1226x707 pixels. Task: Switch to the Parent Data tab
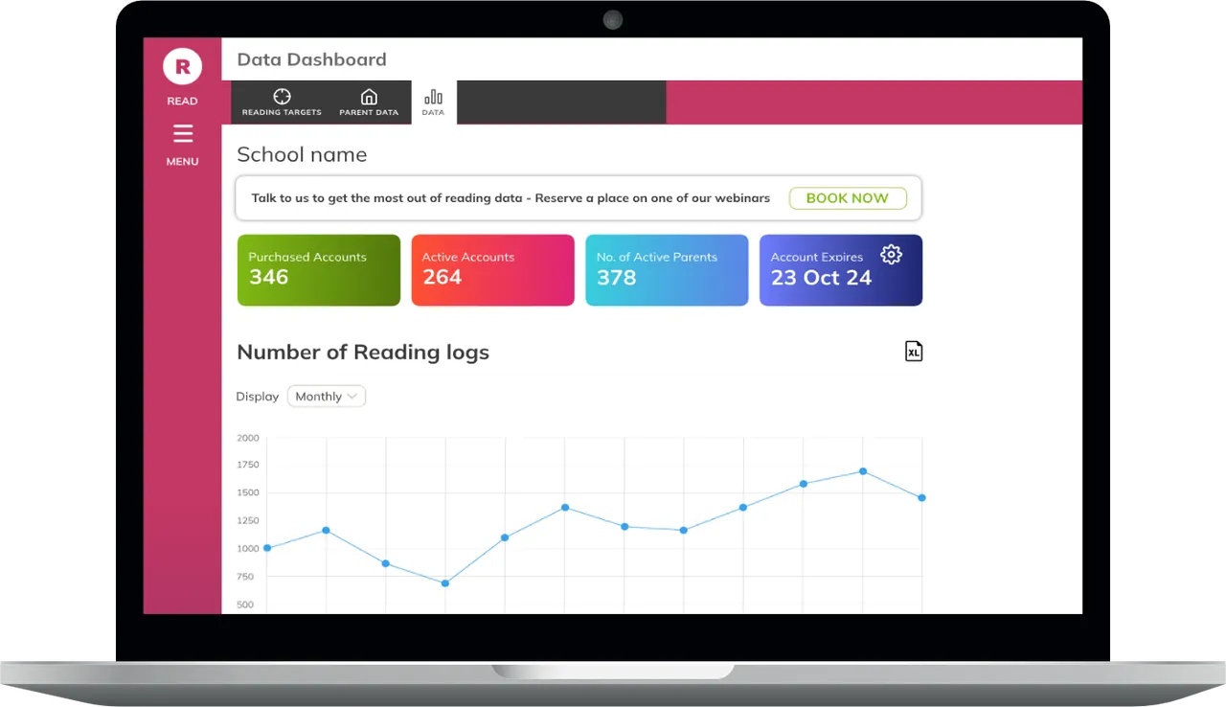coord(369,102)
